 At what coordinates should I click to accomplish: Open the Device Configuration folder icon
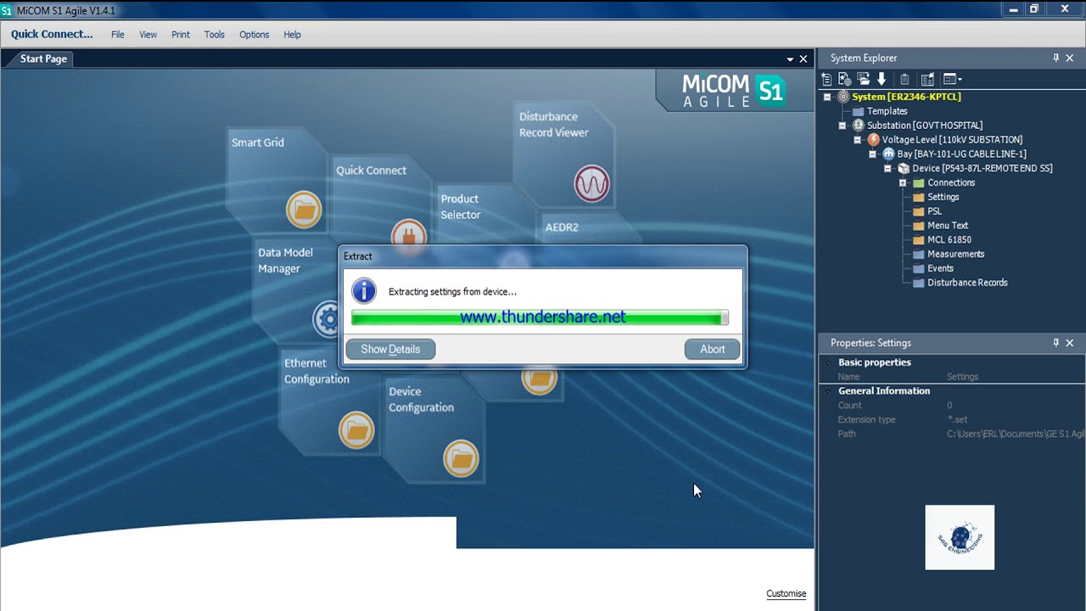461,458
